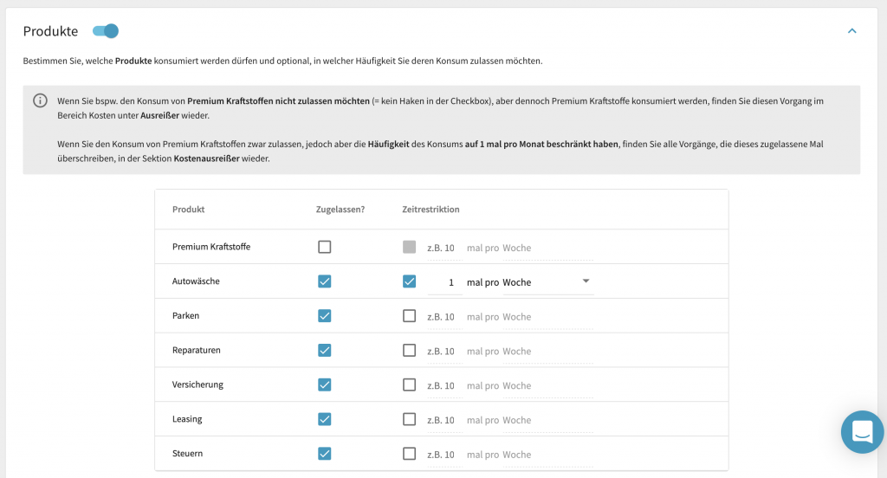Select the Premium Kraftstoffe row label
Screen dimensions: 887x478
click(211, 247)
